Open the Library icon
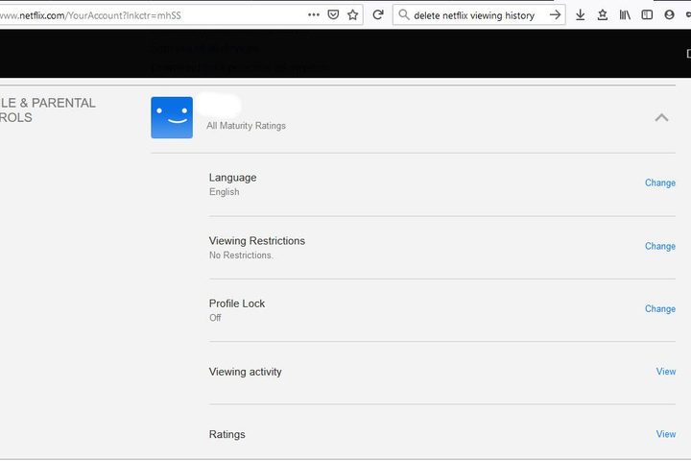The height and width of the screenshot is (461, 691). click(x=625, y=15)
